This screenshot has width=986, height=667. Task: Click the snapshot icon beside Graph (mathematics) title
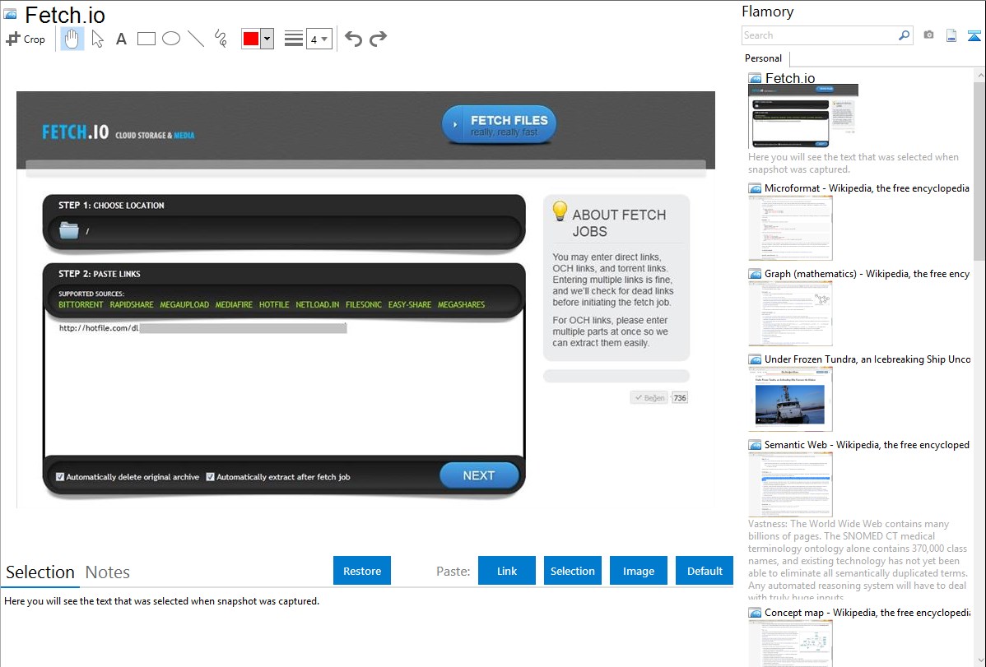click(756, 274)
